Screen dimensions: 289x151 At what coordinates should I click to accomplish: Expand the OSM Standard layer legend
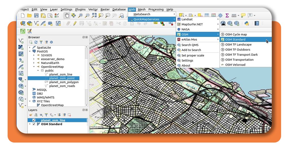click(30, 124)
